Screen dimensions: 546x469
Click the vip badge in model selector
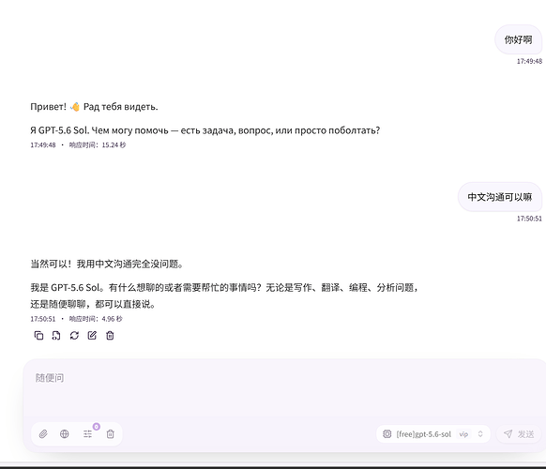[x=463, y=434]
